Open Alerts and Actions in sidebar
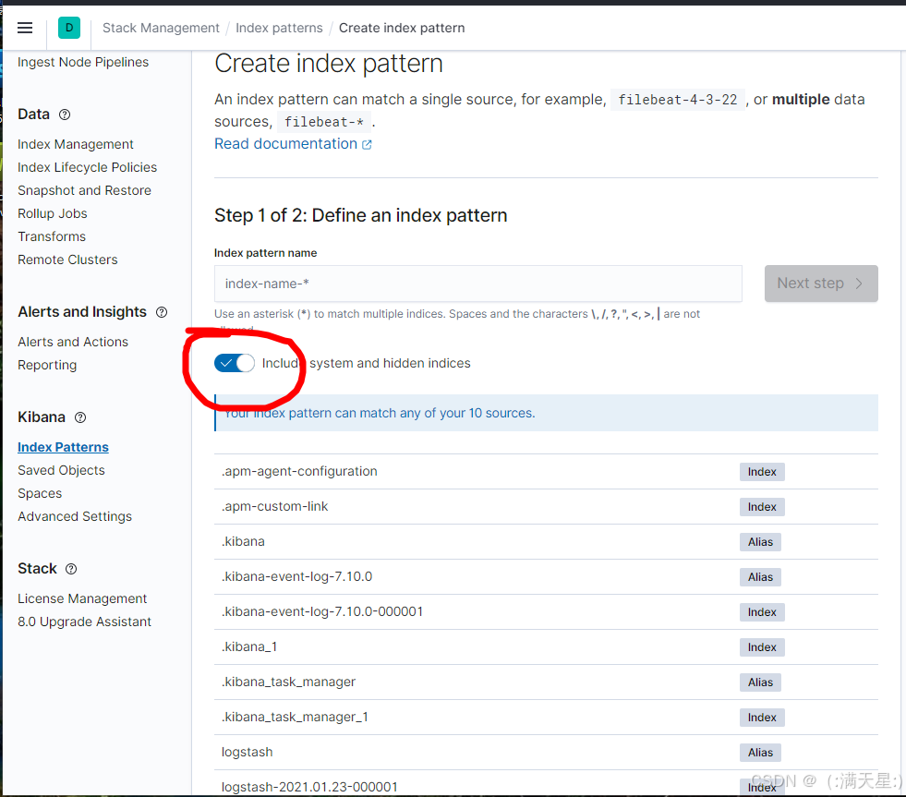 [73, 342]
